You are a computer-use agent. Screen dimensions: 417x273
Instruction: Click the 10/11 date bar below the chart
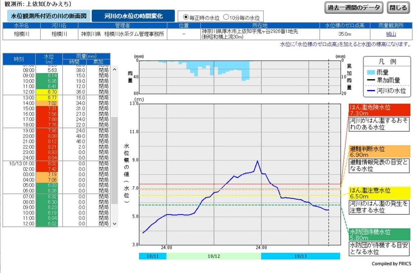tap(153, 256)
